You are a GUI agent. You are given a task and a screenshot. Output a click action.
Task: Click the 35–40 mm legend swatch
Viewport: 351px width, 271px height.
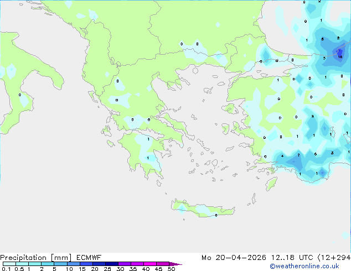click(x=137, y=264)
